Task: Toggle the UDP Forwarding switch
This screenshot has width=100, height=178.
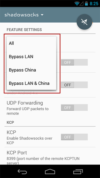Action: pos(74,107)
